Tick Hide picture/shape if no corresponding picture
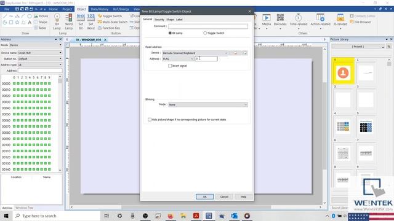394x221 pixels. (150, 120)
